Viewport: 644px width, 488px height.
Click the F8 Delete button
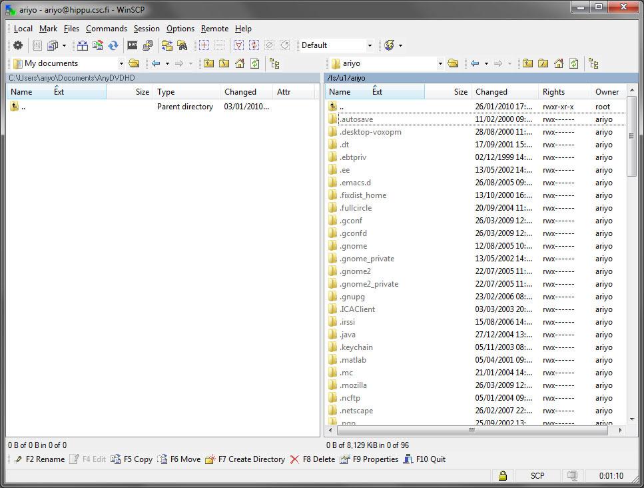(x=314, y=459)
